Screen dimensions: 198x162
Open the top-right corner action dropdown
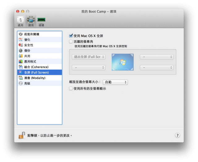point(157,57)
